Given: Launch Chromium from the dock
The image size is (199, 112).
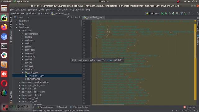Looking at the screenshot, I should [4, 36].
